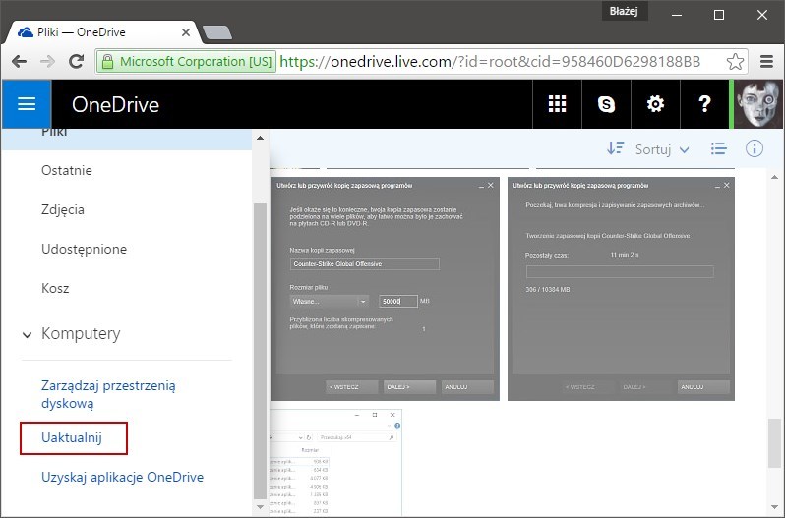
Task: Go back in Chrome browser
Action: click(19, 62)
